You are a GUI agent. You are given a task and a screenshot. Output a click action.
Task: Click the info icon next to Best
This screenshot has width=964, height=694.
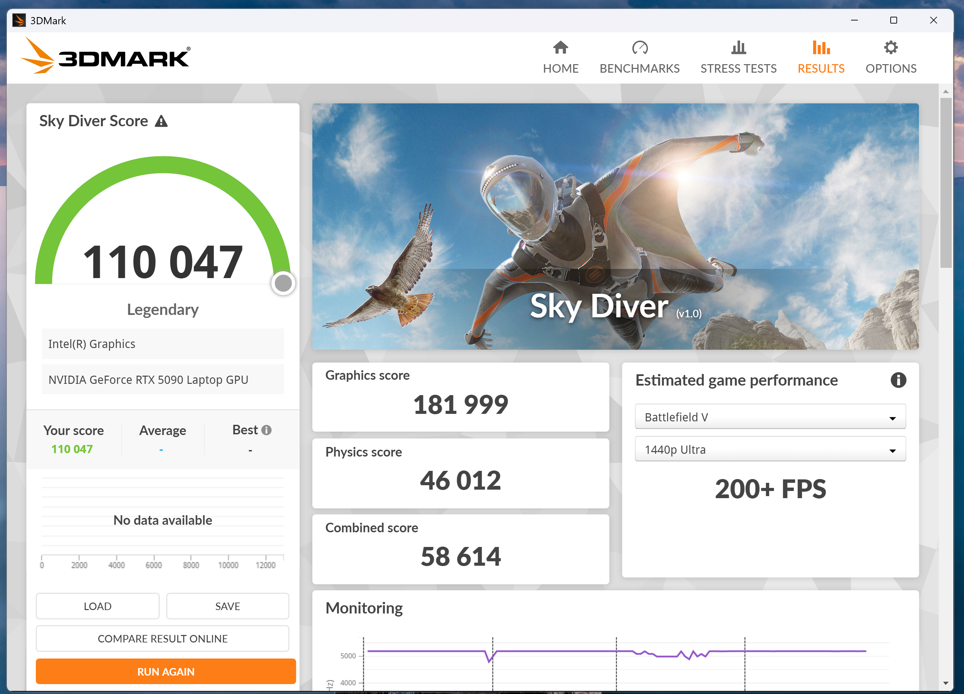coord(267,430)
